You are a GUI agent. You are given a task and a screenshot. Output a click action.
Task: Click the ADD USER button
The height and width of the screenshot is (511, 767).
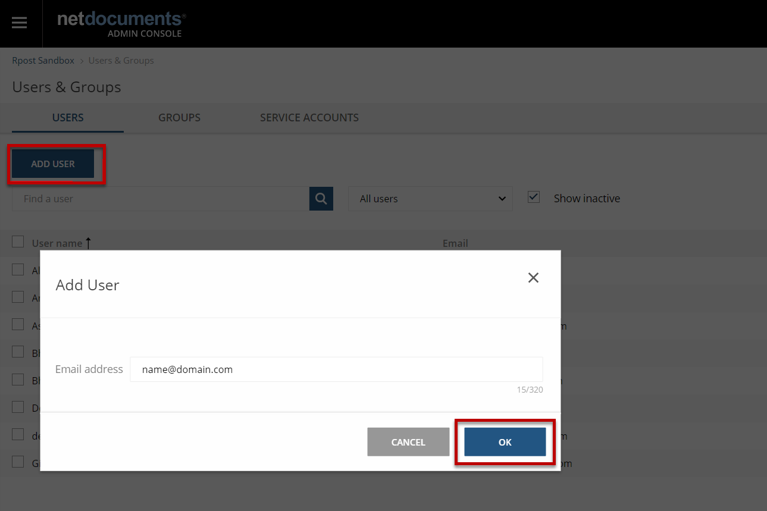(52, 163)
